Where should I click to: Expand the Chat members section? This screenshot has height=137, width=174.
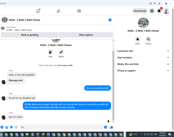click(143, 57)
